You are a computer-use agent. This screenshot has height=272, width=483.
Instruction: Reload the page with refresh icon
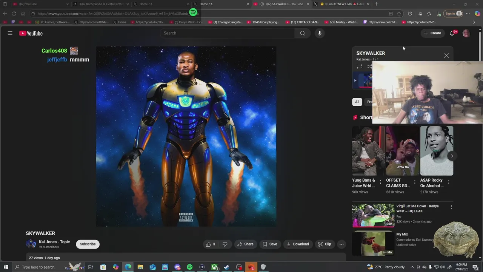point(14,14)
